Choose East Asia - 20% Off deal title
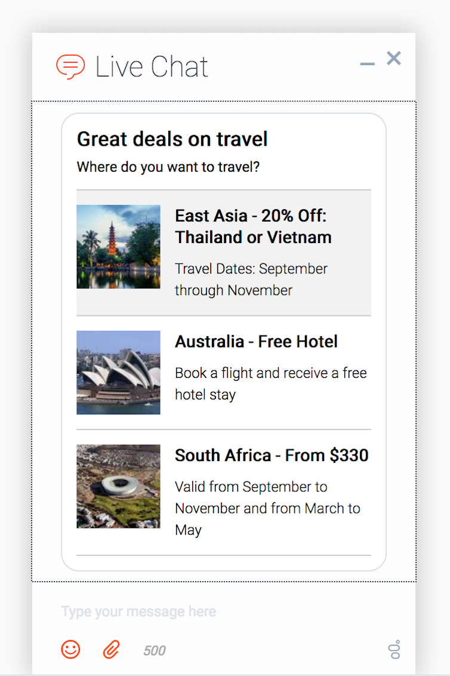Image resolution: width=450 pixels, height=676 pixels. tap(253, 226)
